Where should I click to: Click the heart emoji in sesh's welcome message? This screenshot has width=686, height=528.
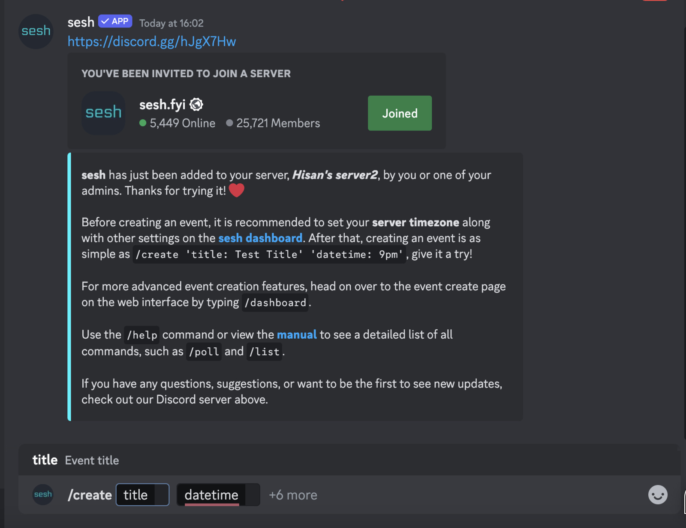[x=237, y=190]
